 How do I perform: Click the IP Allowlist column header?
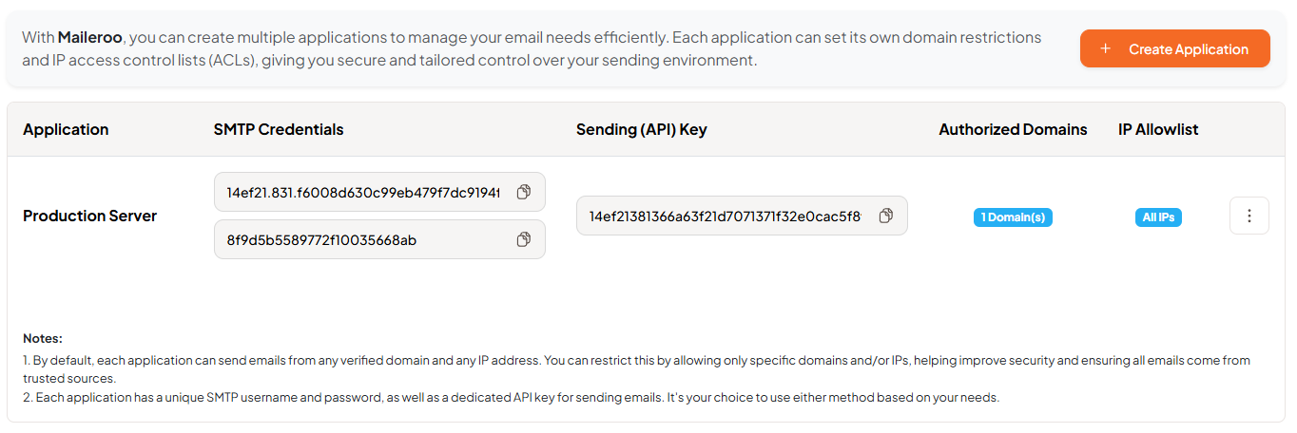click(x=1158, y=129)
